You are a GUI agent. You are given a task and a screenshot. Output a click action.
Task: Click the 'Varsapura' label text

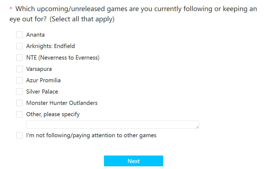(39, 69)
